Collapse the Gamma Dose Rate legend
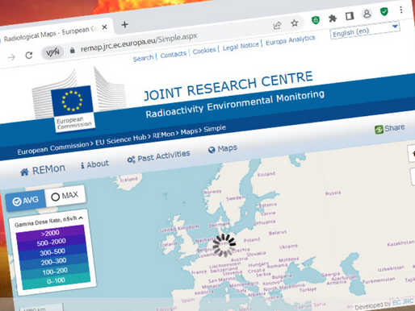 (81, 218)
